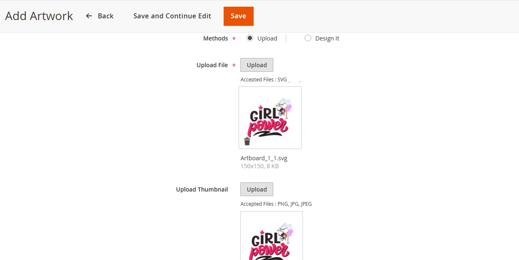The height and width of the screenshot is (260, 519).
Task: Open the Girl Power SVG file preview
Action: tap(270, 117)
